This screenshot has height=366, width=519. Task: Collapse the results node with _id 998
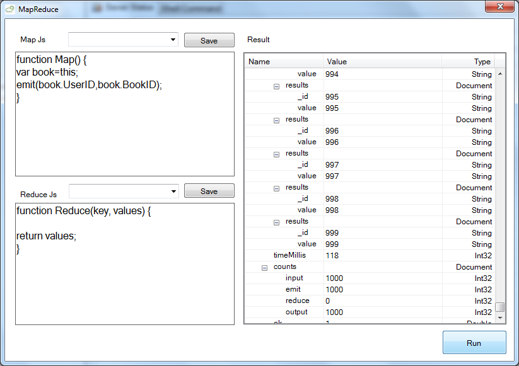276,188
